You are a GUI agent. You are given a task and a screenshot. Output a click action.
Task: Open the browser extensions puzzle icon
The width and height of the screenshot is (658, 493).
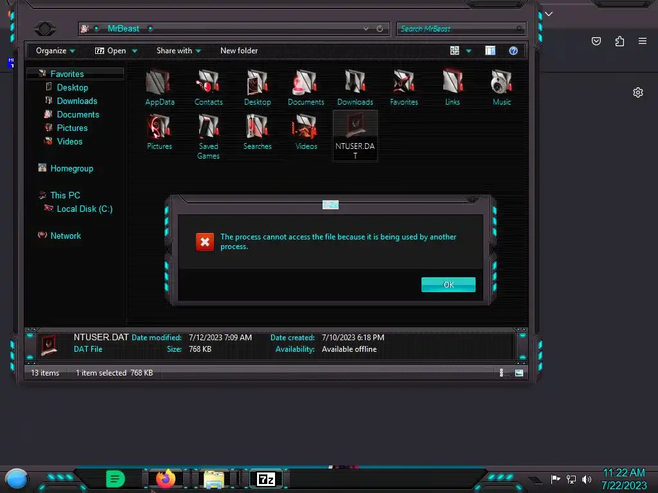click(x=619, y=41)
